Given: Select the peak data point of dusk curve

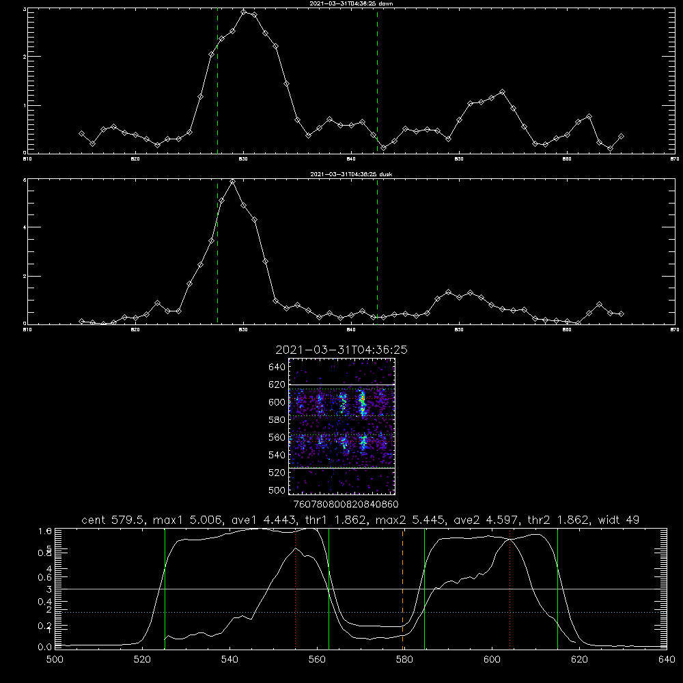Looking at the screenshot, I should tap(233, 181).
